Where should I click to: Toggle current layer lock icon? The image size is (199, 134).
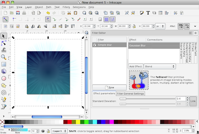48,131
